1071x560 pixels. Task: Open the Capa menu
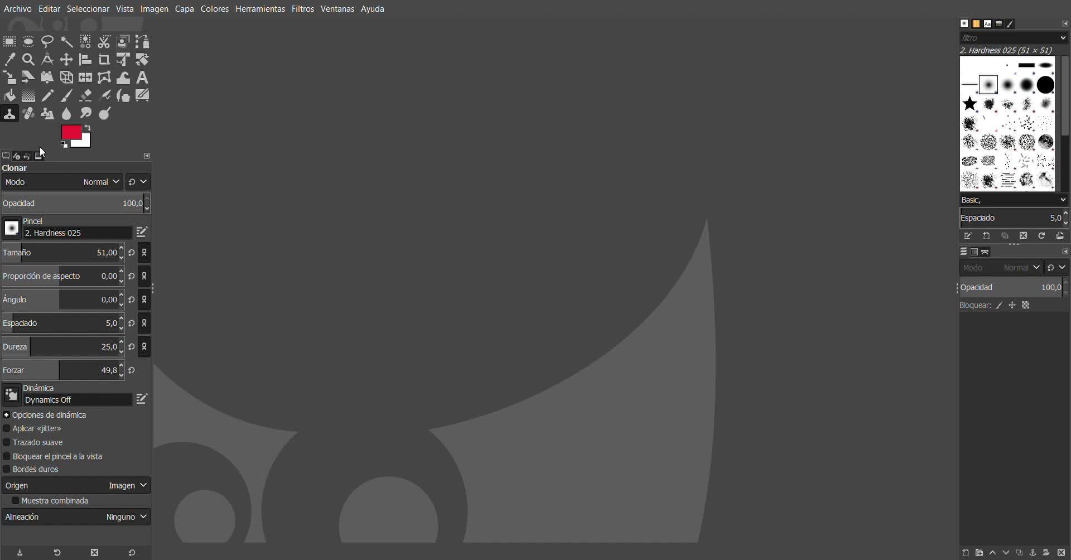click(x=185, y=9)
